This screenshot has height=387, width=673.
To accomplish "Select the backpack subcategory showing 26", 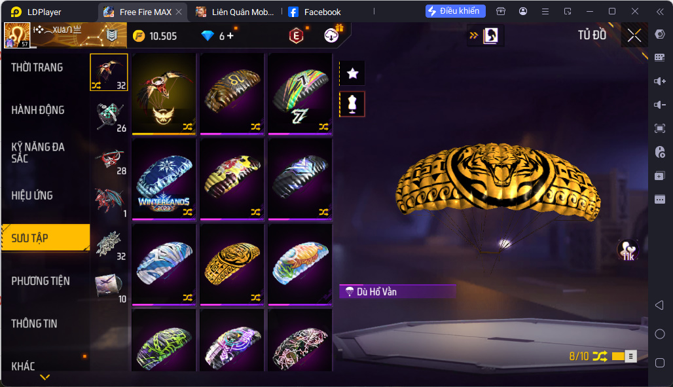I will tap(109, 116).
